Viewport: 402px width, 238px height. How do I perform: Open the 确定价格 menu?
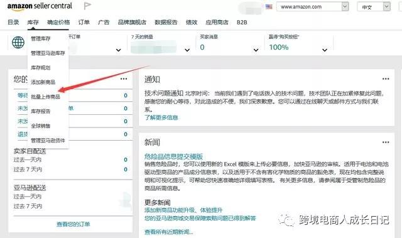click(x=58, y=22)
